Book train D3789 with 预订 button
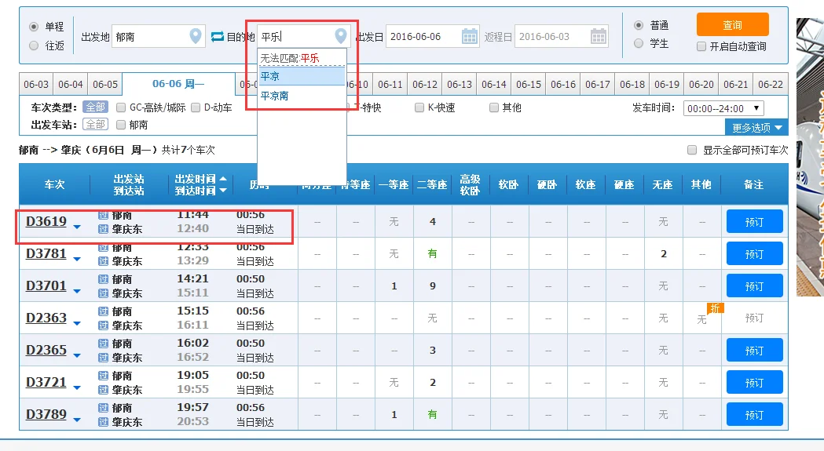The height and width of the screenshot is (451, 824). [x=755, y=415]
